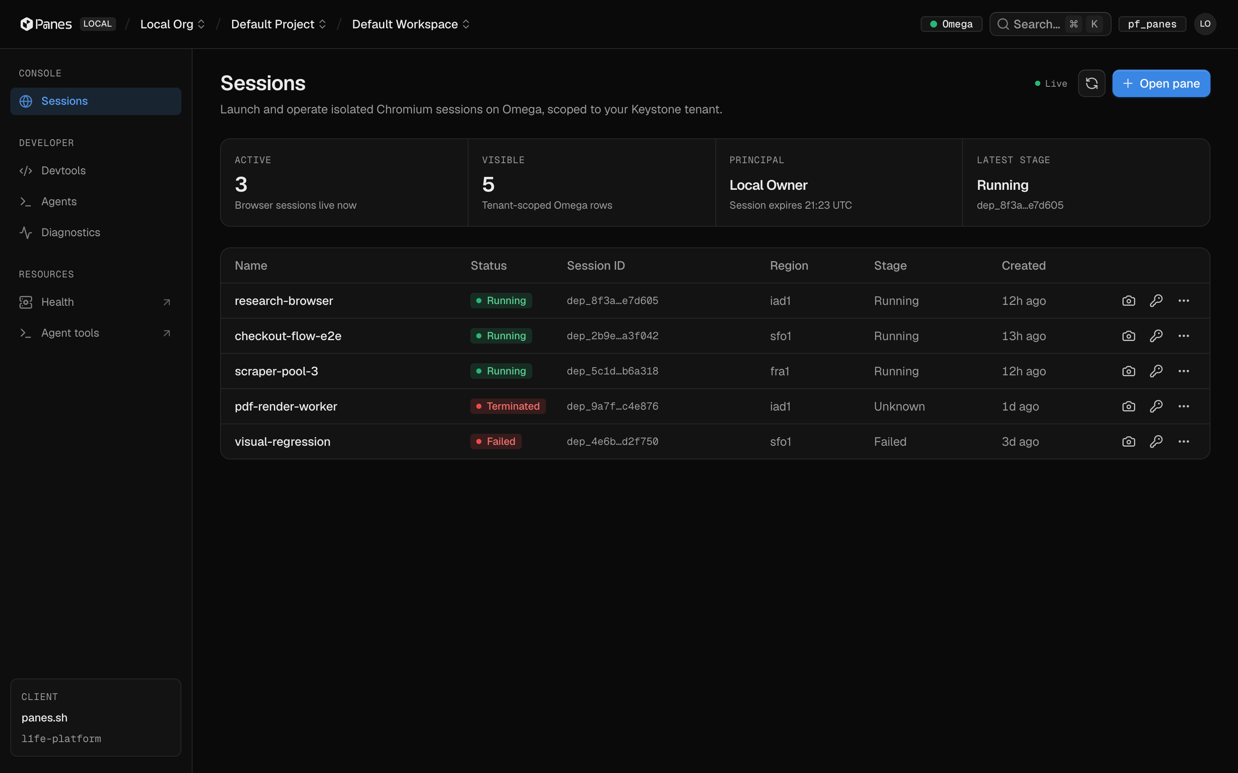1238x773 pixels.
Task: Click the Open pane button
Action: coord(1161,83)
